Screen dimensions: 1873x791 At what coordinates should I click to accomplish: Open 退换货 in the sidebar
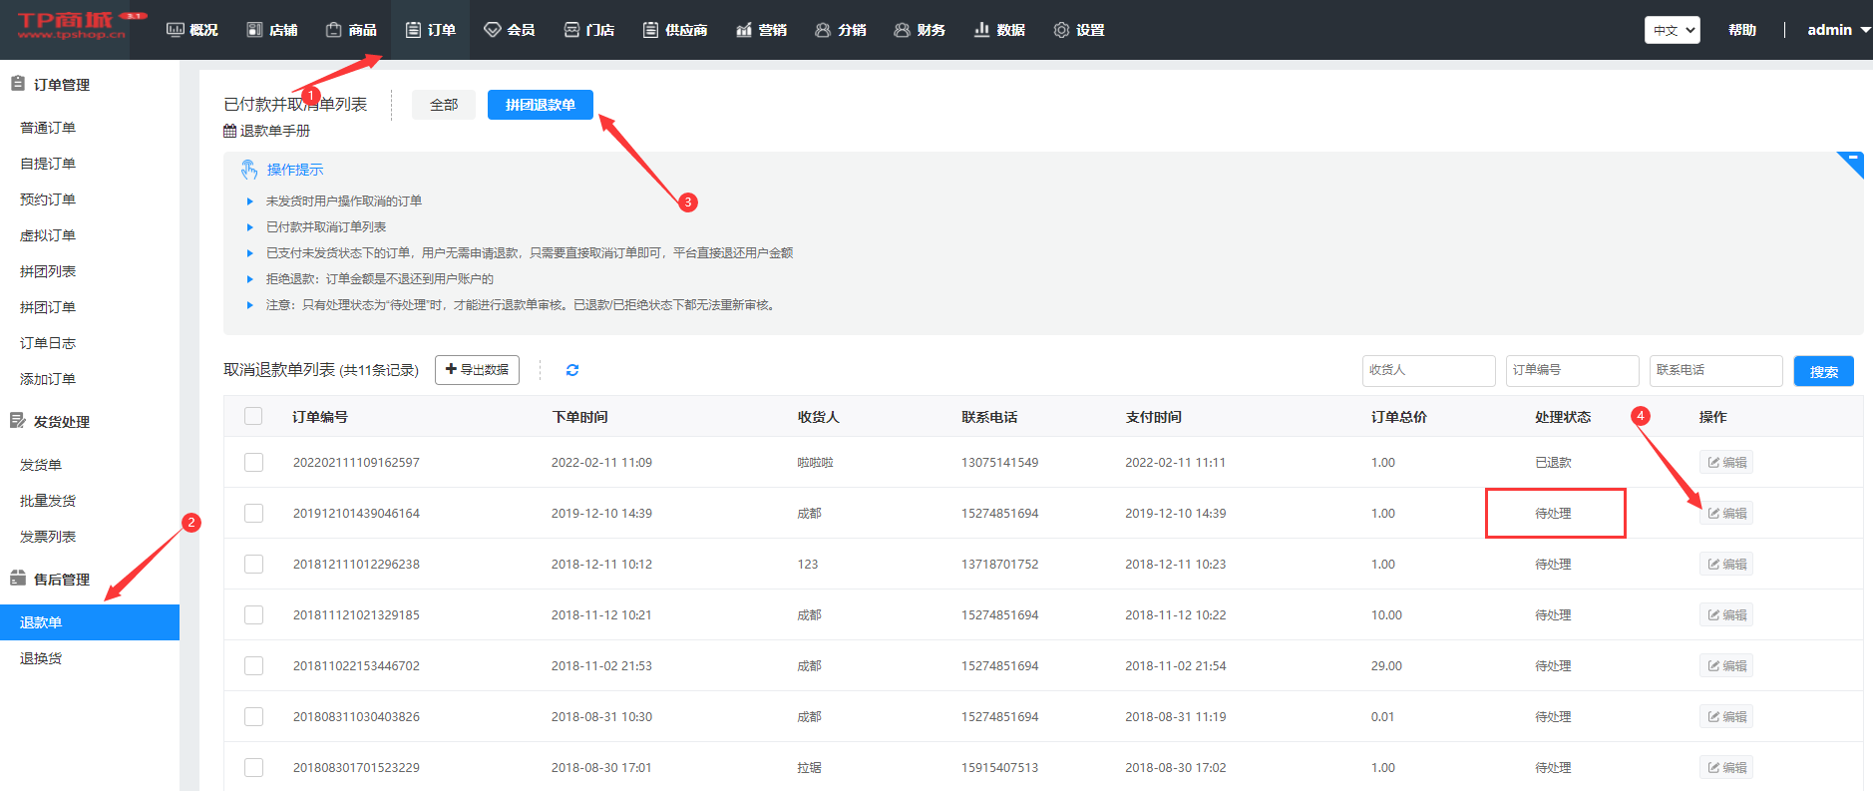click(41, 658)
